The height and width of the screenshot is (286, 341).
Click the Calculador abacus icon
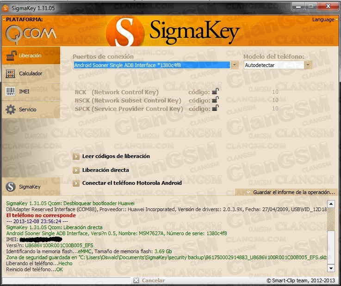pos(11,73)
